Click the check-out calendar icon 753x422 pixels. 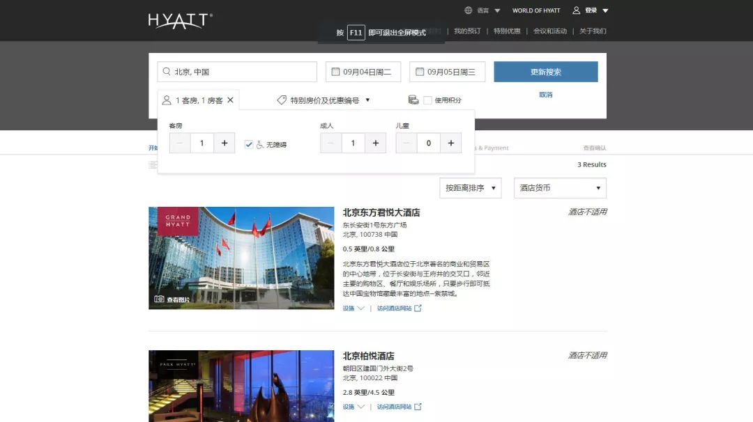(x=420, y=72)
